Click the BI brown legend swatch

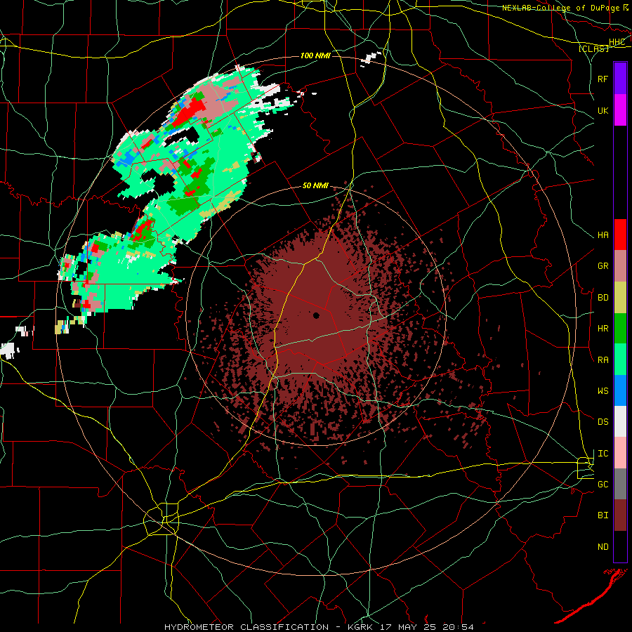click(620, 515)
